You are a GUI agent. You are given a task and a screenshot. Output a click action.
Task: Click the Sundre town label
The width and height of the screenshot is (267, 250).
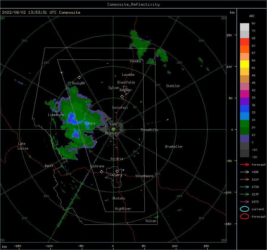point(90,123)
